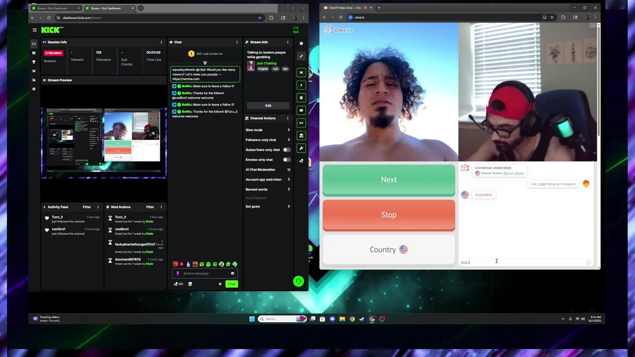Switch to first Kick Dashboard browser tab
The image size is (635, 357).
(56, 8)
